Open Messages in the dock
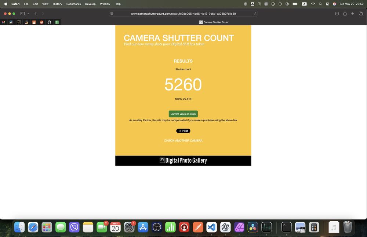 tap(61, 227)
